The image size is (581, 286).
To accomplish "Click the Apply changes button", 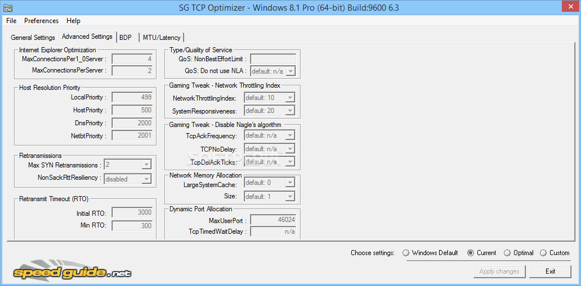I will point(499,271).
